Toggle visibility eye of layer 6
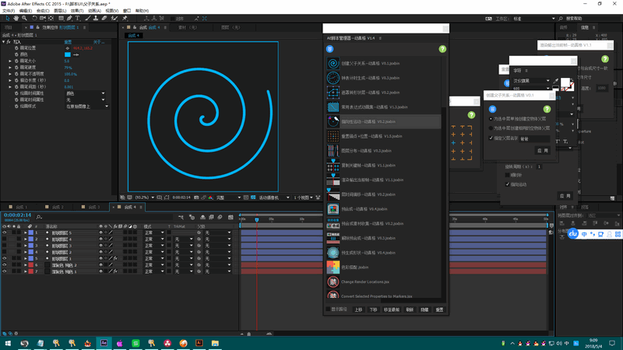 point(5,265)
